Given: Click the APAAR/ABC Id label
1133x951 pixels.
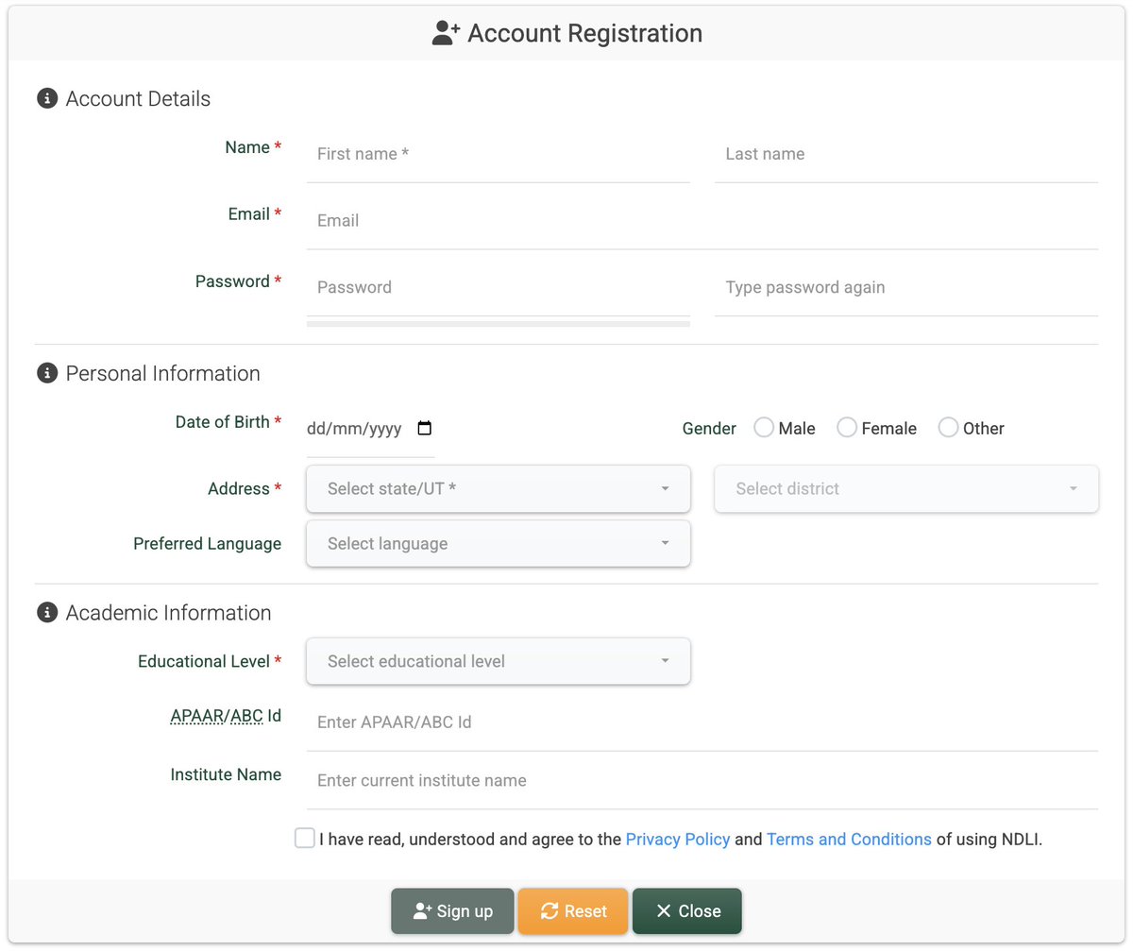Looking at the screenshot, I should pos(226,716).
